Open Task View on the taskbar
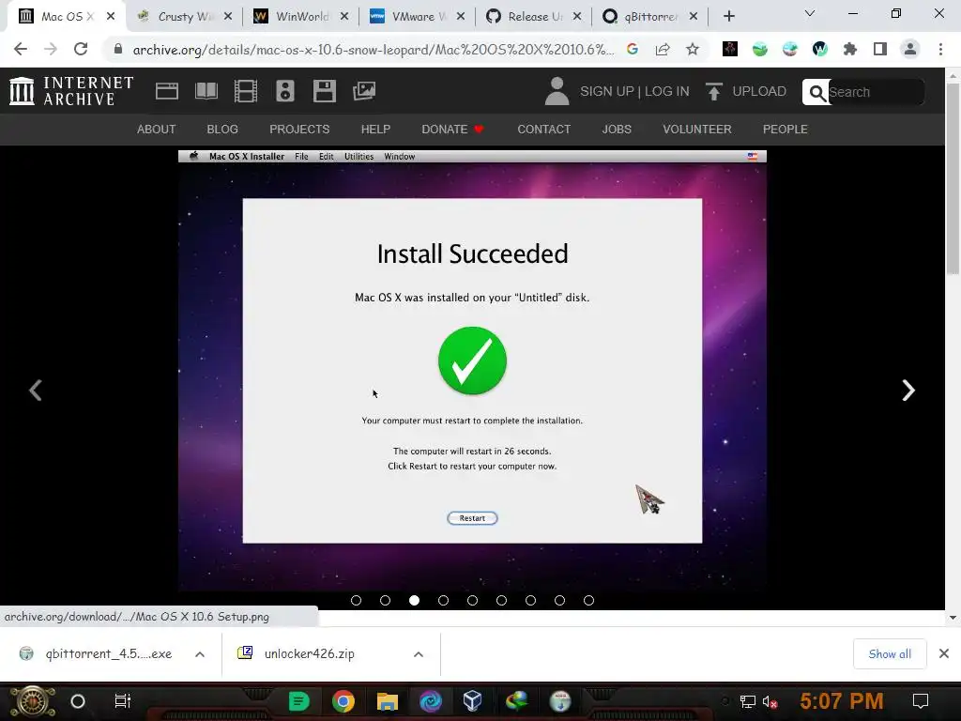Viewport: 961px width, 721px height. coord(123,700)
